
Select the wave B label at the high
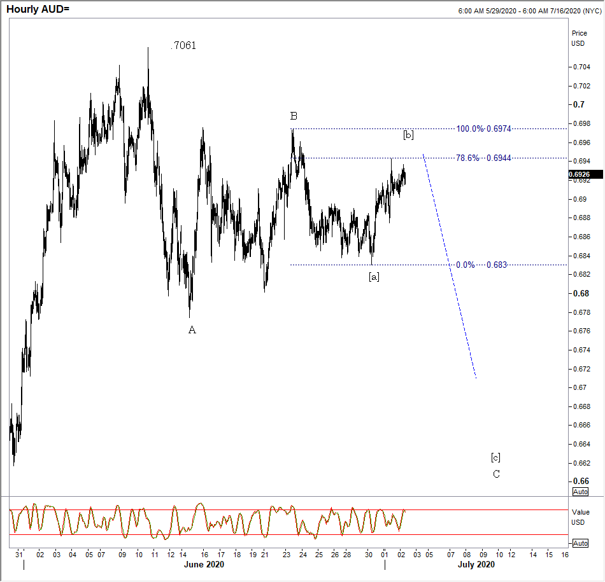pyautogui.click(x=294, y=116)
